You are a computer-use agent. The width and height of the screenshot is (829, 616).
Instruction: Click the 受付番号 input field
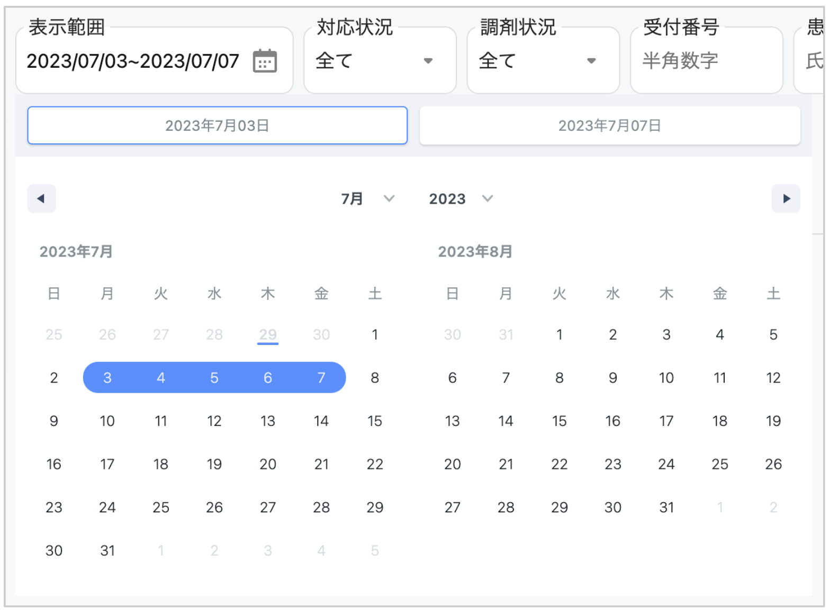(x=706, y=61)
